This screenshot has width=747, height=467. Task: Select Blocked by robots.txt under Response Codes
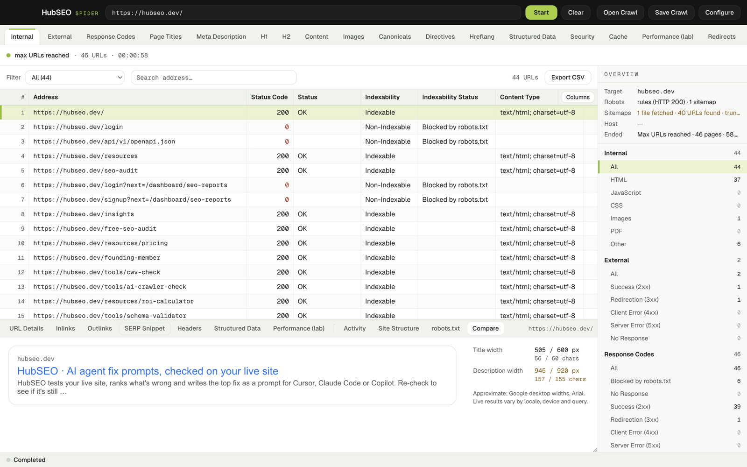coord(672,381)
